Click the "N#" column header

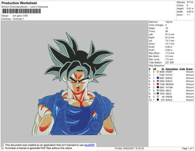pyautogui.click(x=154, y=69)
